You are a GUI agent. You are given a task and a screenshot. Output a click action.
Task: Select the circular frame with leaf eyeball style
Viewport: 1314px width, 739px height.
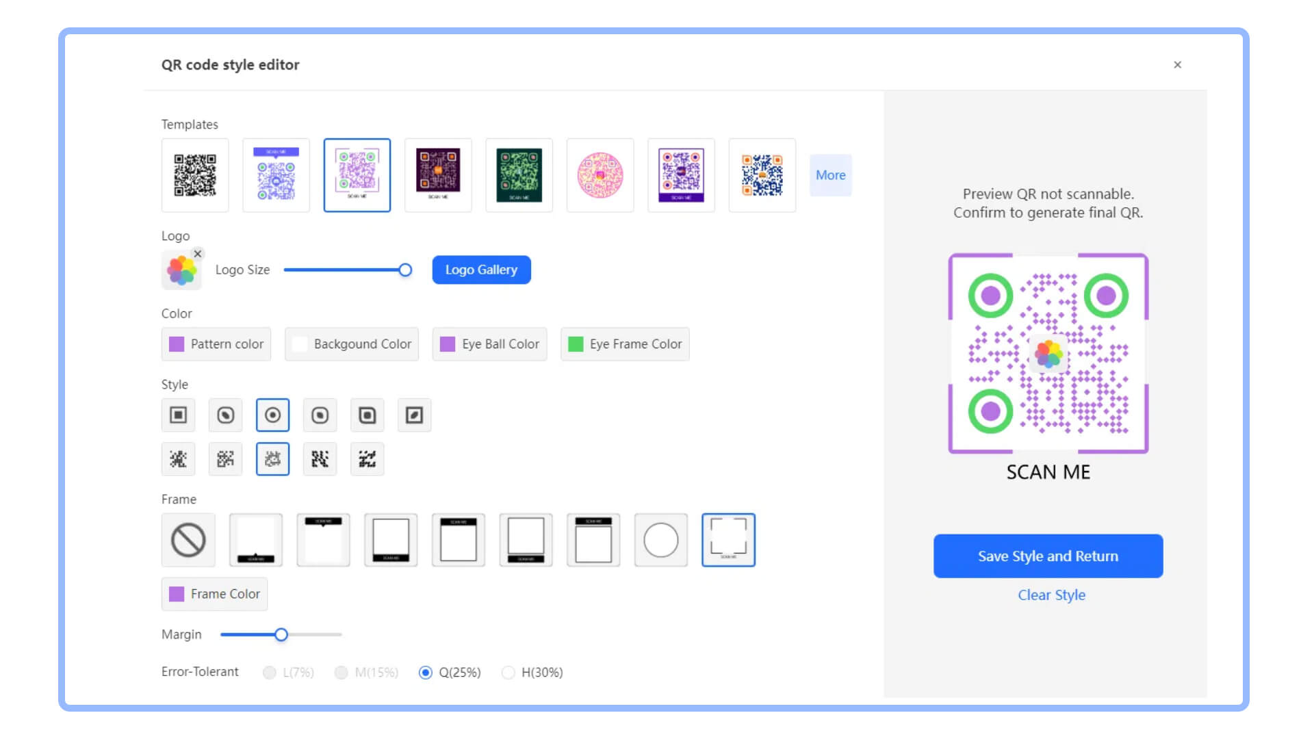click(x=225, y=415)
